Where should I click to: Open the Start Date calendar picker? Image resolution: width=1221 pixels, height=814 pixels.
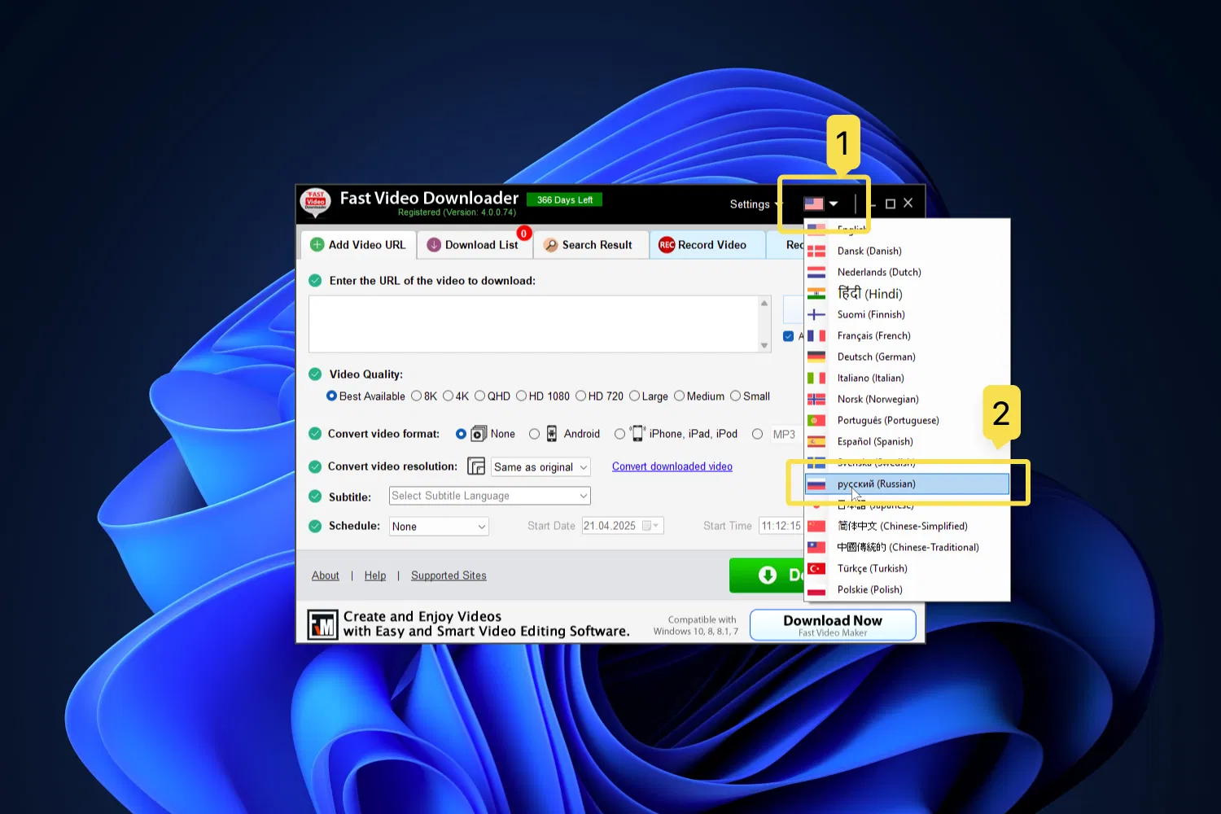651,526
